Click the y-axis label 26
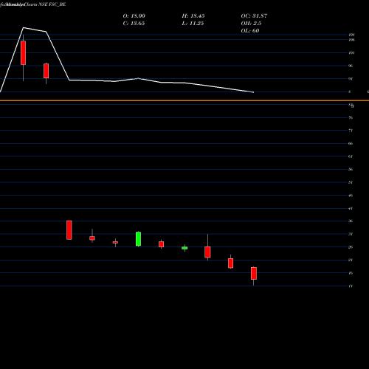This screenshot has width=369, height=369. [351, 247]
